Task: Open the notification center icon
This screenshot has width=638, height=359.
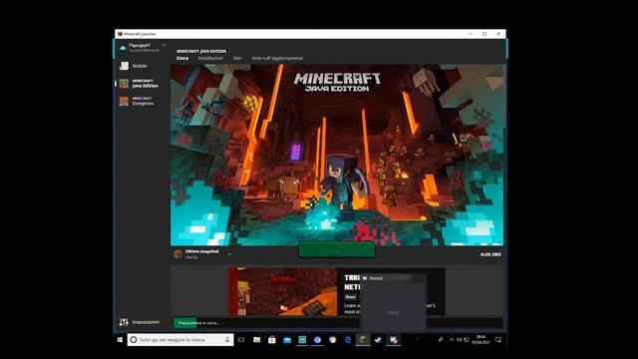Action: [498, 339]
